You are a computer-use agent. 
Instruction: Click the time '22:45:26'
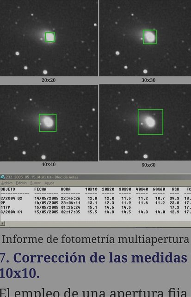(70, 198)
